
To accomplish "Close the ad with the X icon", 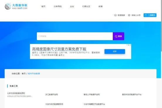I will point(130,45).
